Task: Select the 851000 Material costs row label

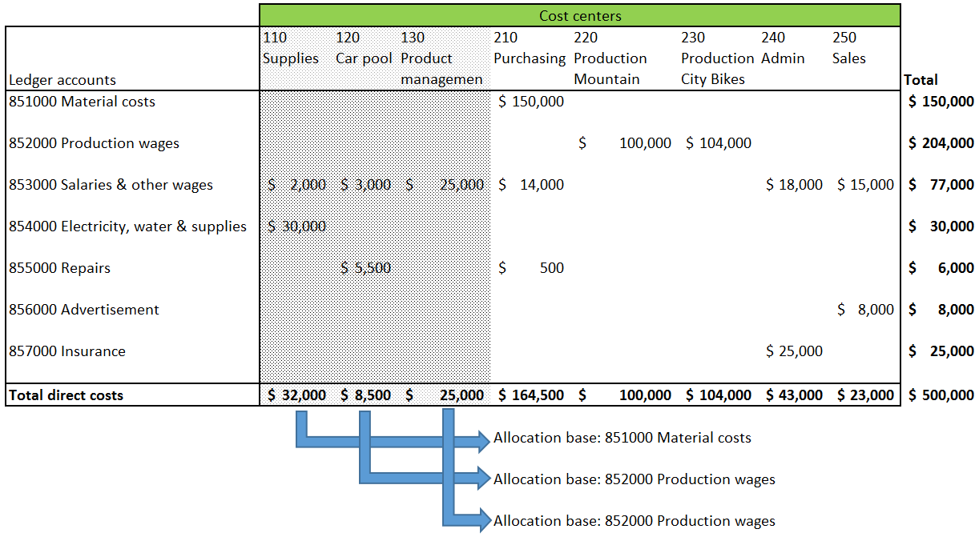Action: (83, 102)
